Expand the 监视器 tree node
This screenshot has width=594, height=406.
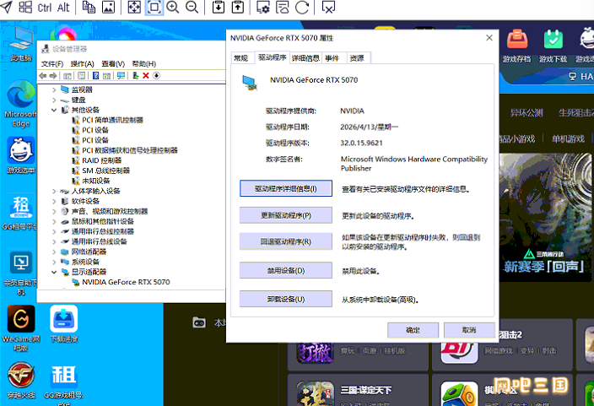coord(54,89)
